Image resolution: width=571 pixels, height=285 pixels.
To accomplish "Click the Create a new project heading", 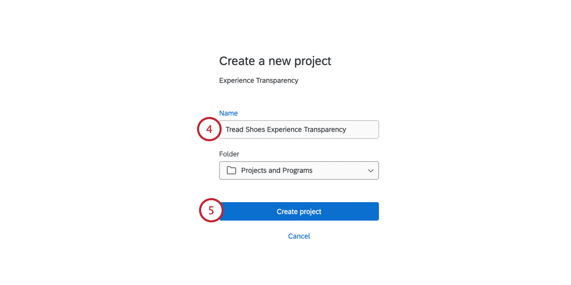I will tap(275, 61).
